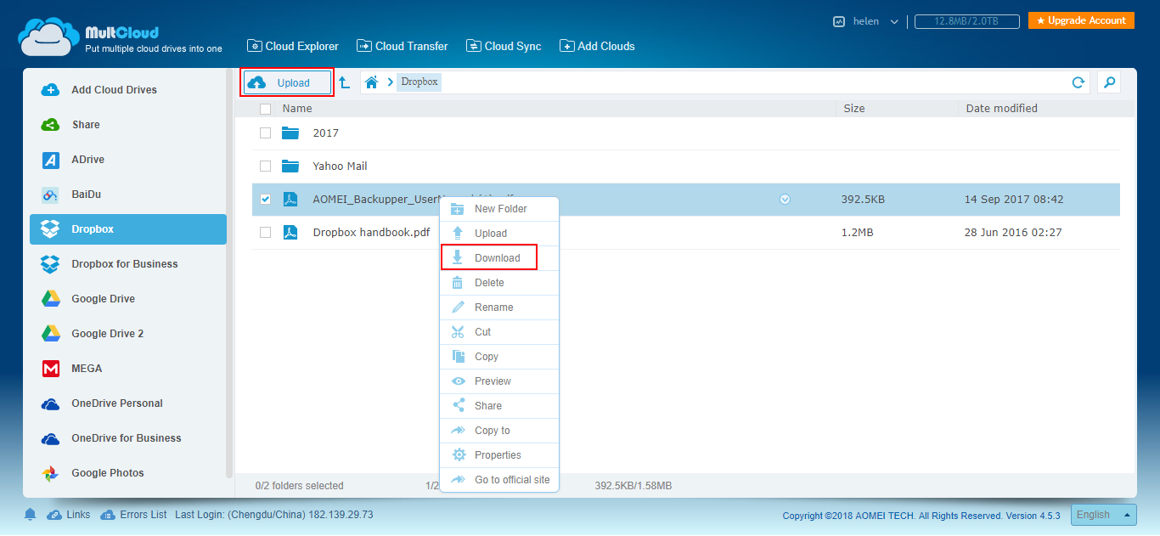The image size is (1160, 536).
Task: Choose Cut from the context menu
Action: (x=499, y=332)
